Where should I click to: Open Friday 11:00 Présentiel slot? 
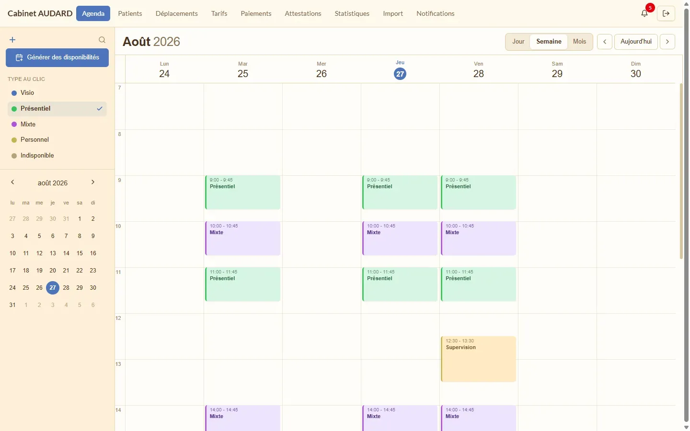(479, 284)
